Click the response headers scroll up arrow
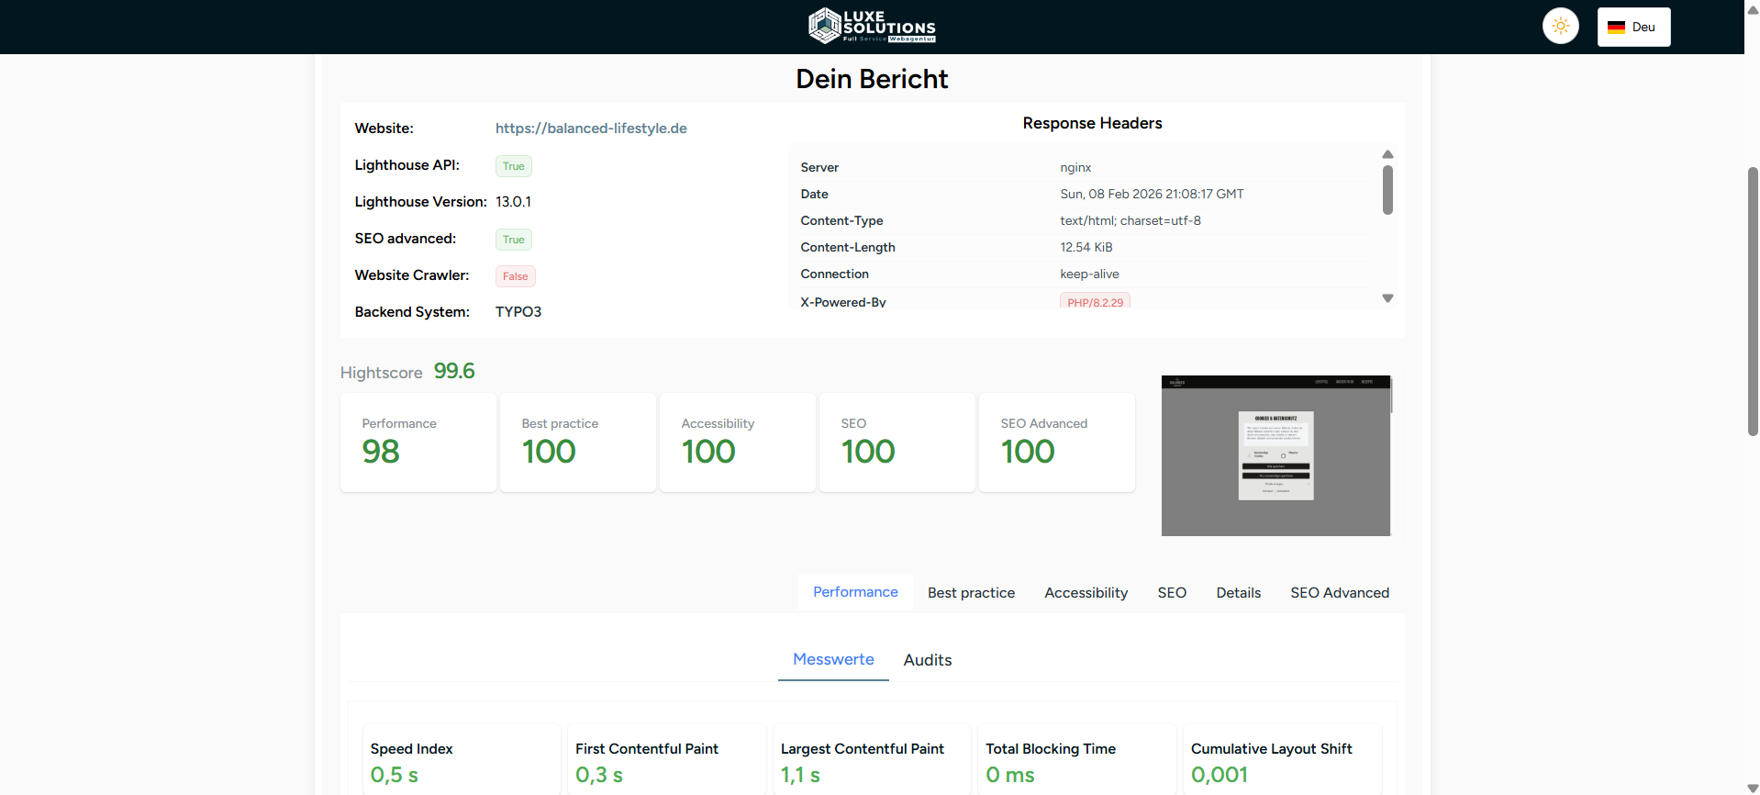 click(x=1387, y=154)
